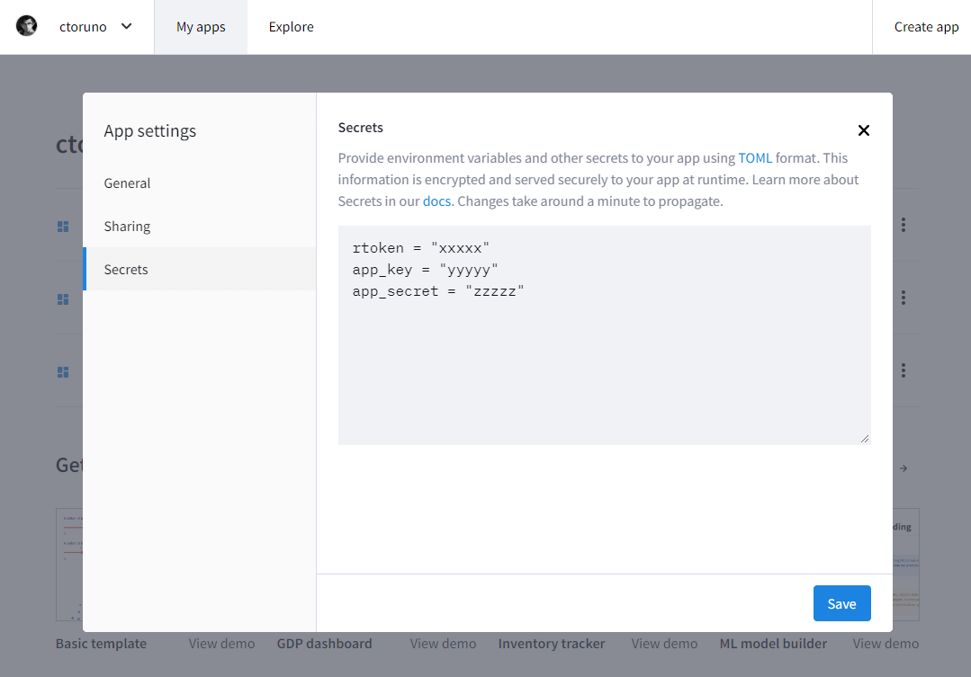Open the General settings section
The height and width of the screenshot is (677, 971).
coord(127,183)
